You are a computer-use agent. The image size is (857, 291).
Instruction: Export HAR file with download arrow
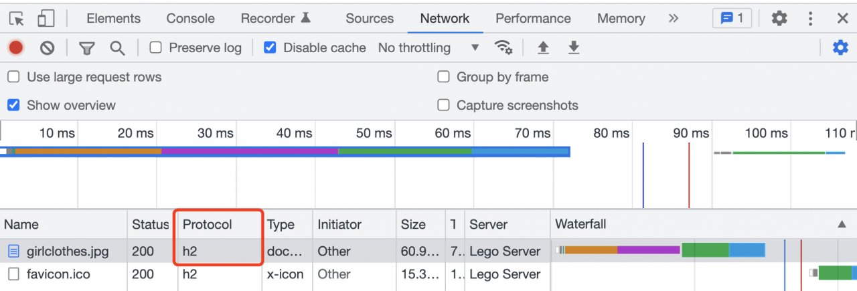[573, 47]
